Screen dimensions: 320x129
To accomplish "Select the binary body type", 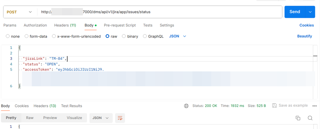I will coord(130,37).
